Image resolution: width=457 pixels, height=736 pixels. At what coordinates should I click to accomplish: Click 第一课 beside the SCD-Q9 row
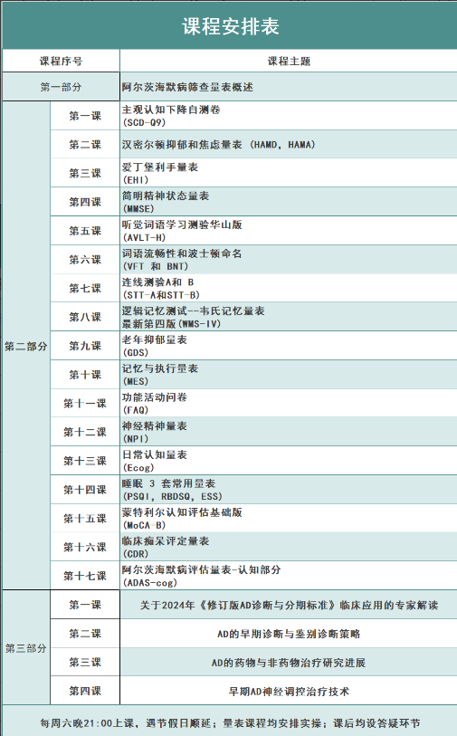pyautogui.click(x=85, y=116)
